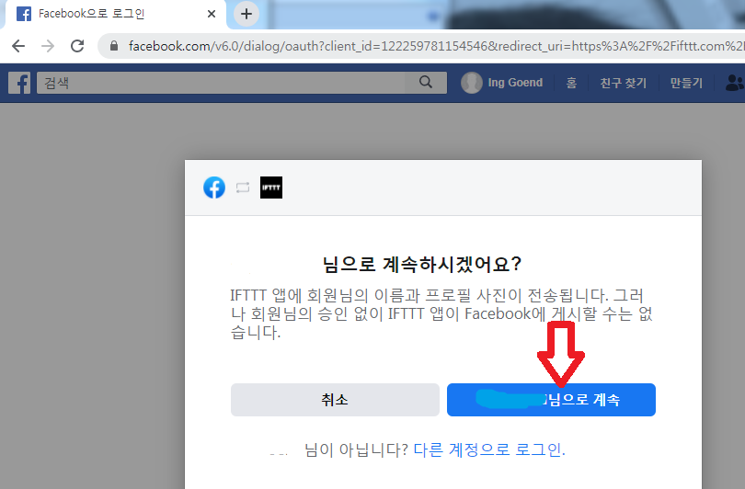Click 다른 계정으로 로그인 link
745x489 pixels.
[489, 449]
